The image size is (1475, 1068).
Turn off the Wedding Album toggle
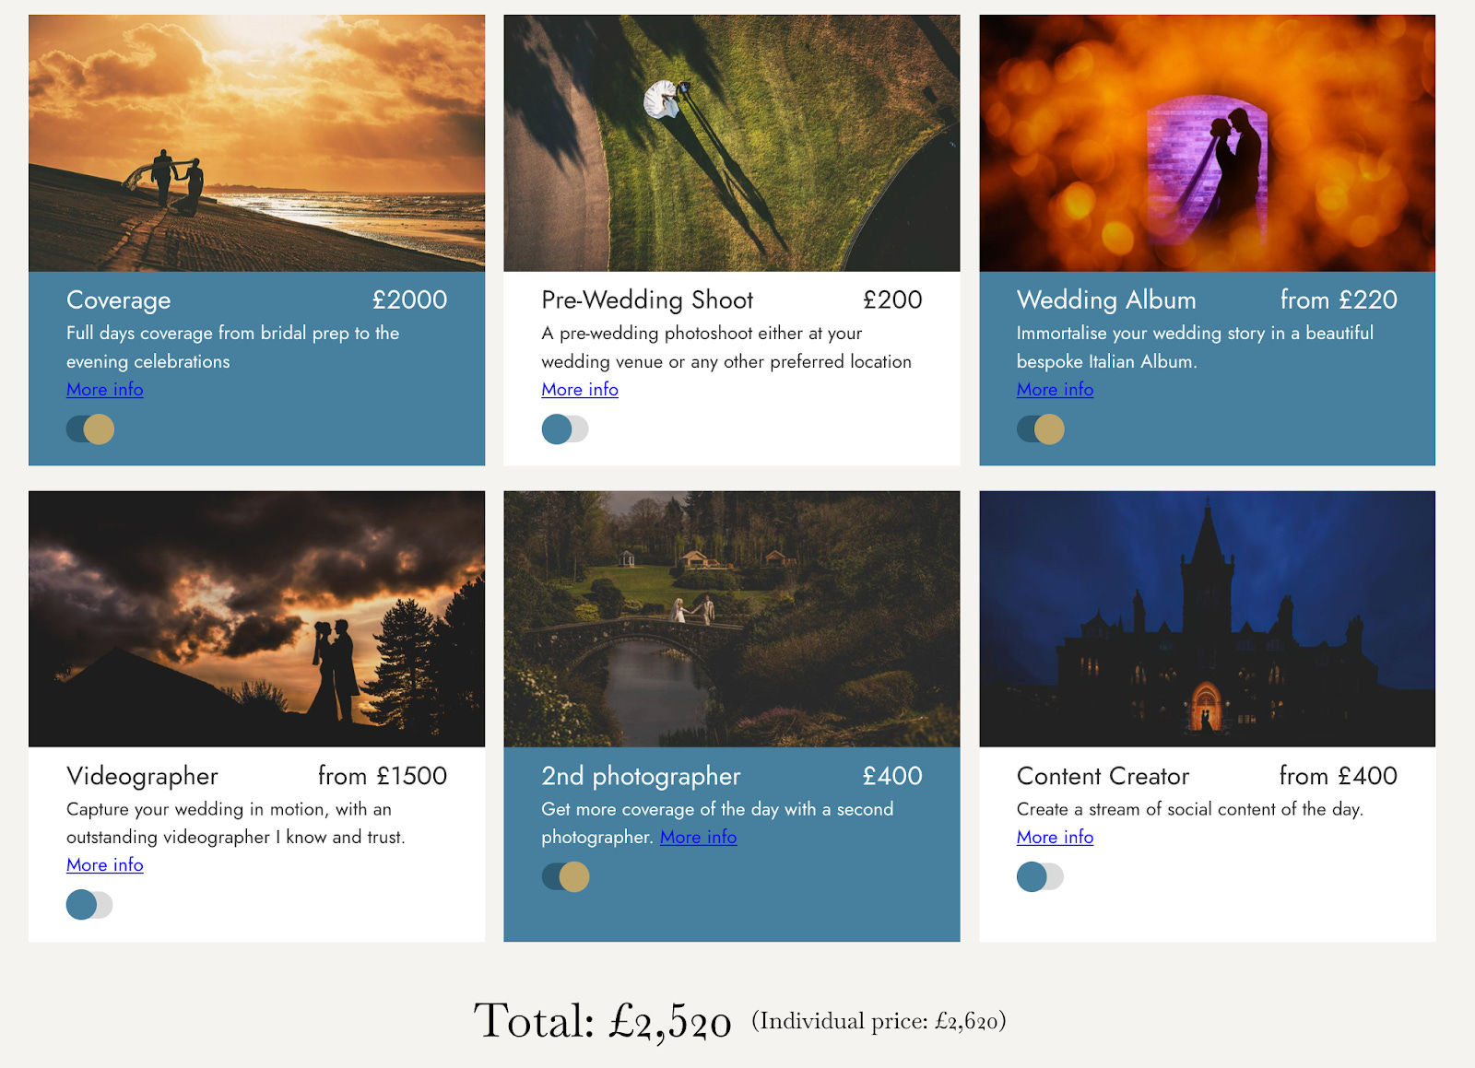pos(1041,429)
